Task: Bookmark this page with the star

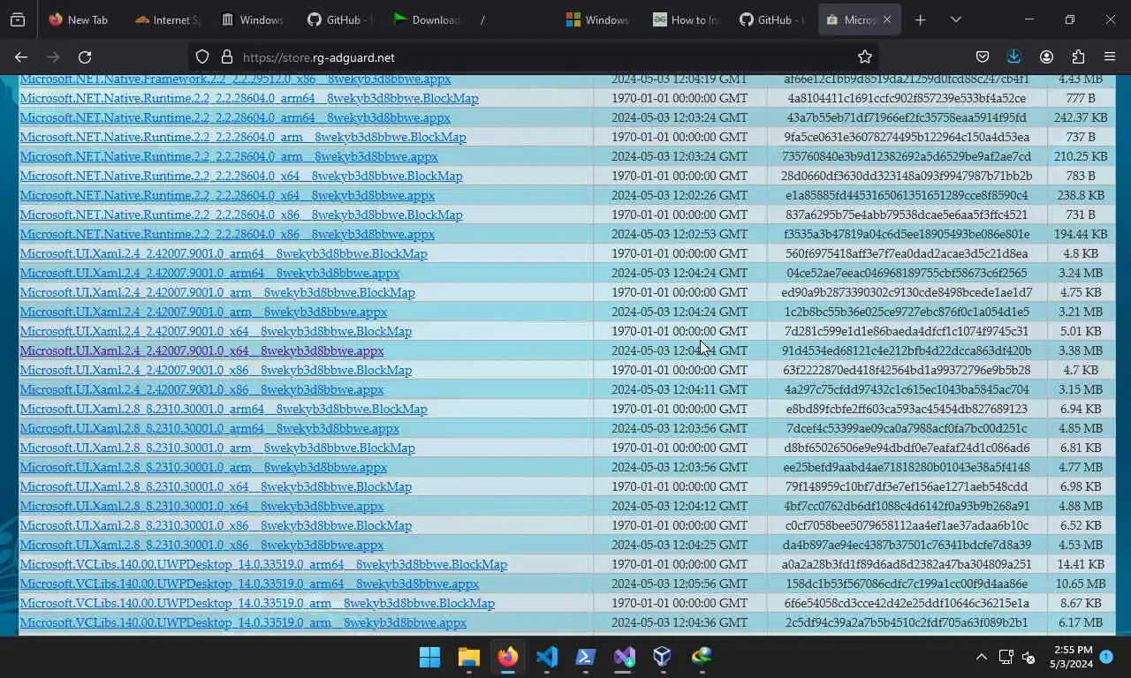Action: pyautogui.click(x=865, y=57)
